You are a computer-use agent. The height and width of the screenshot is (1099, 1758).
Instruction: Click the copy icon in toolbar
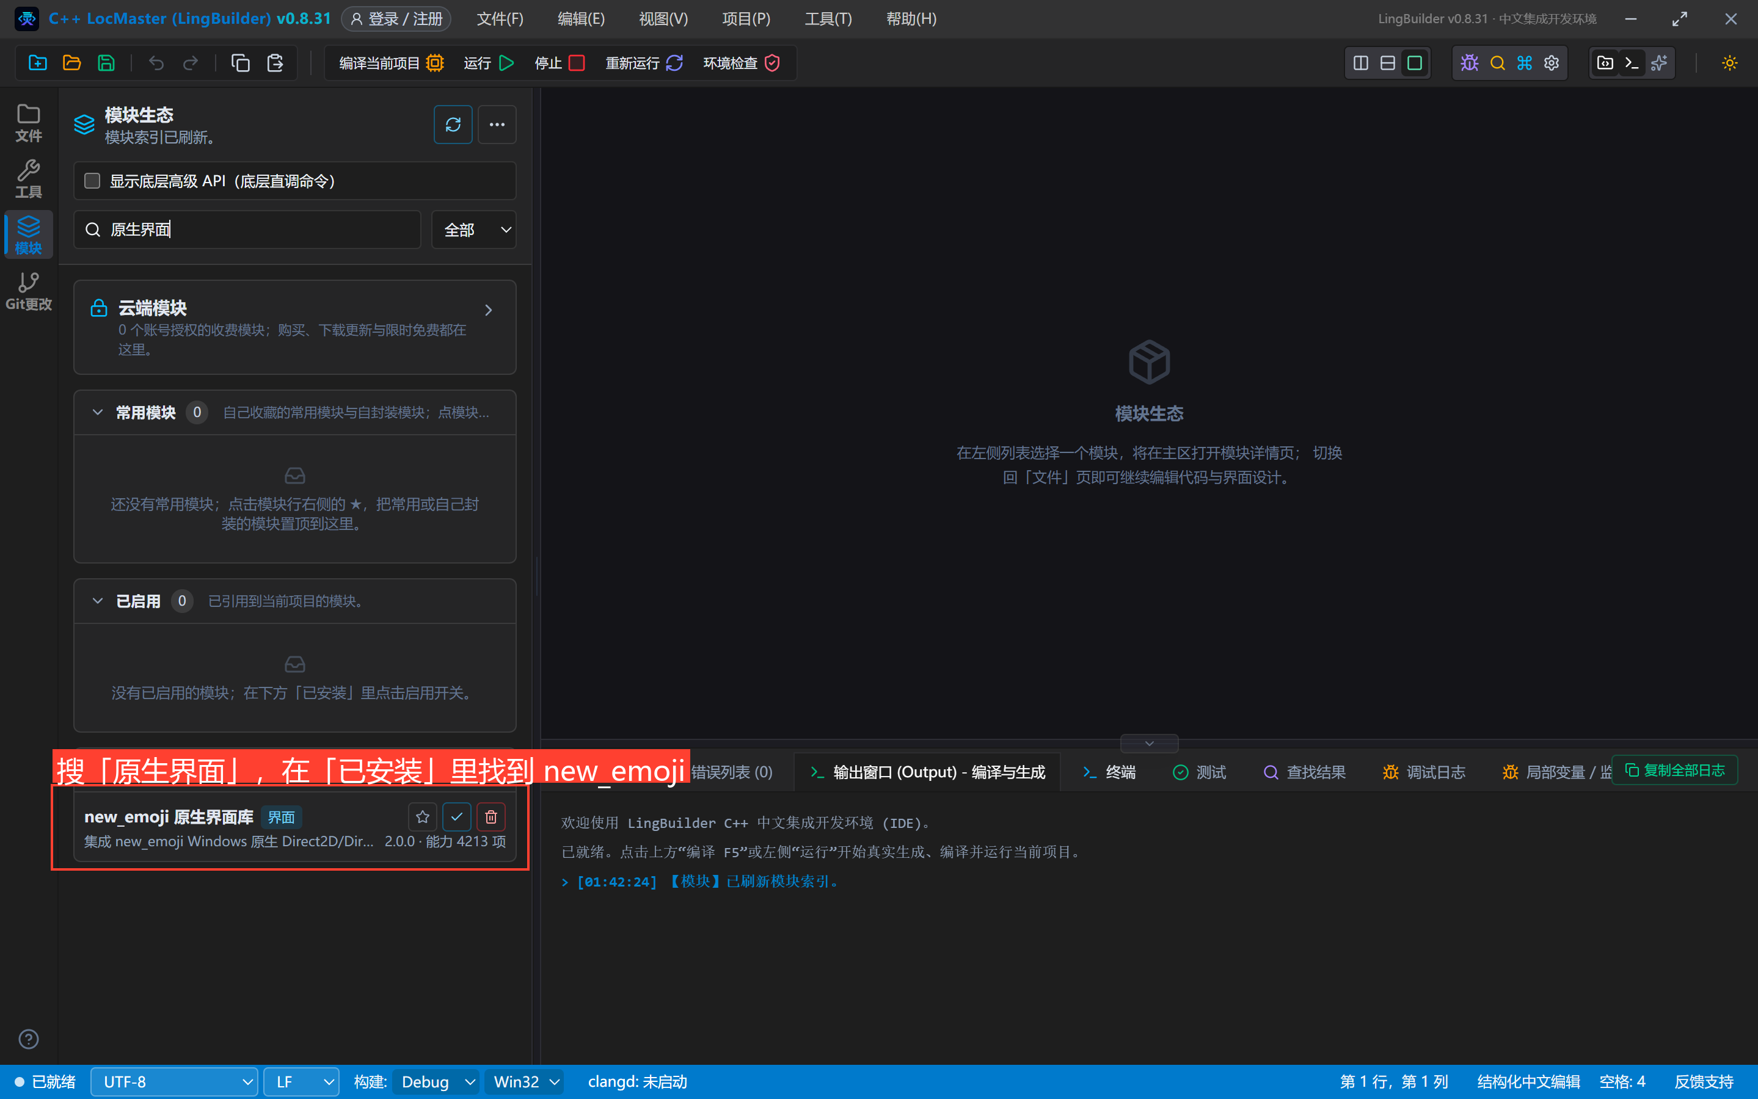click(241, 63)
